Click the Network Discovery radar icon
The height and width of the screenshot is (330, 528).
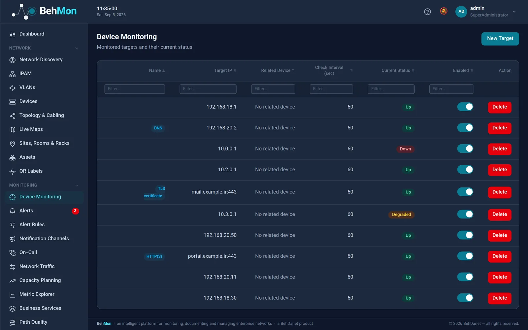[x=13, y=60]
